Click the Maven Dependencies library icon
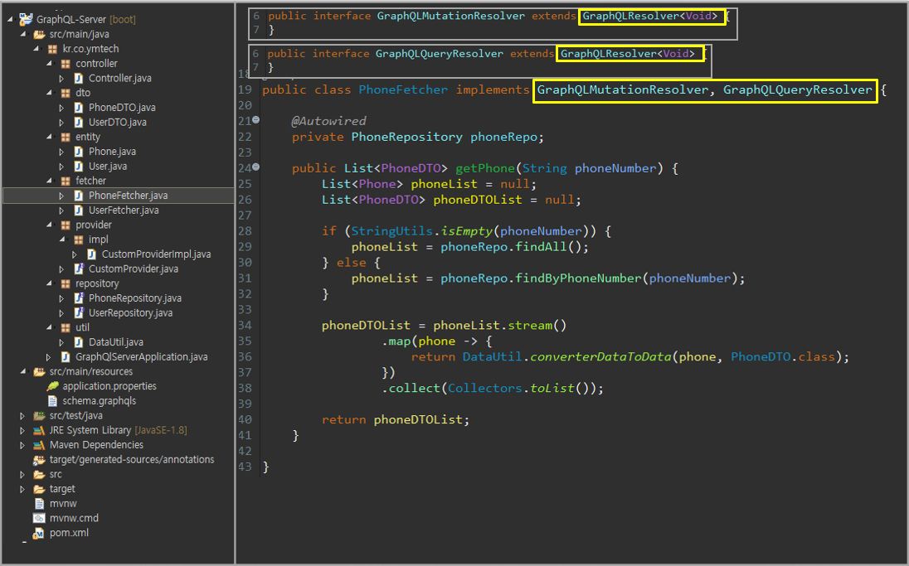 [x=39, y=445]
